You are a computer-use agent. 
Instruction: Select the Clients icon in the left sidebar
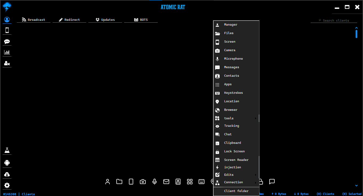pos(7,19)
